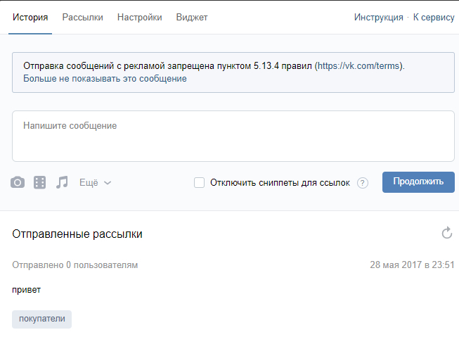Viewport: 459px width, 337px height.
Task: Attach audio with the music note icon
Action: (63, 182)
